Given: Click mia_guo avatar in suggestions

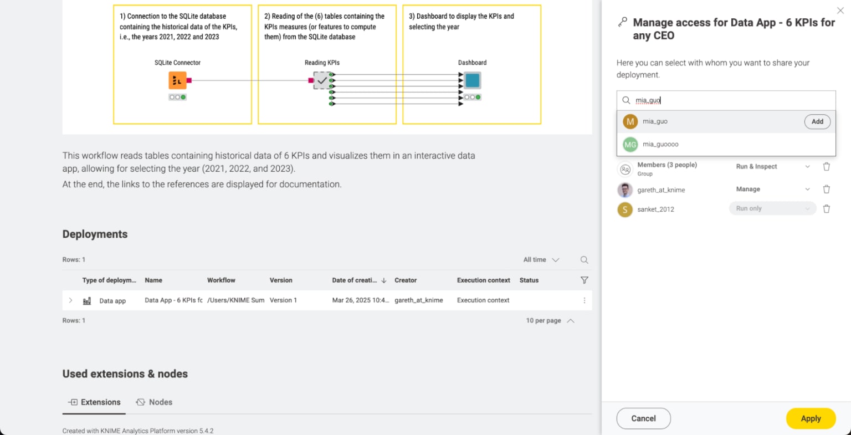Looking at the screenshot, I should (630, 121).
